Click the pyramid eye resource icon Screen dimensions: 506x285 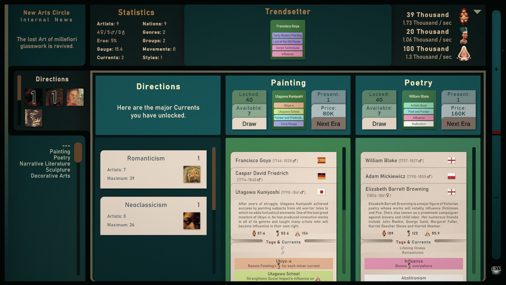pos(464,53)
